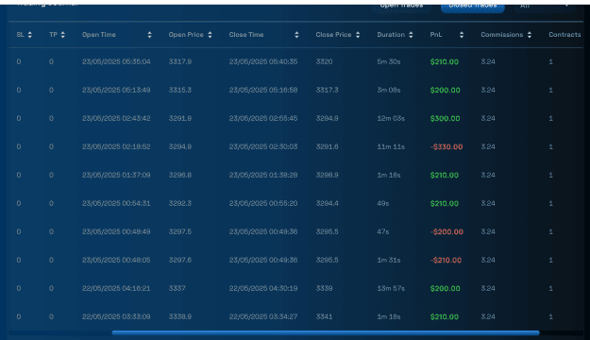The height and width of the screenshot is (340, 590).
Task: Click the open price 3315.3
Action: (180, 90)
